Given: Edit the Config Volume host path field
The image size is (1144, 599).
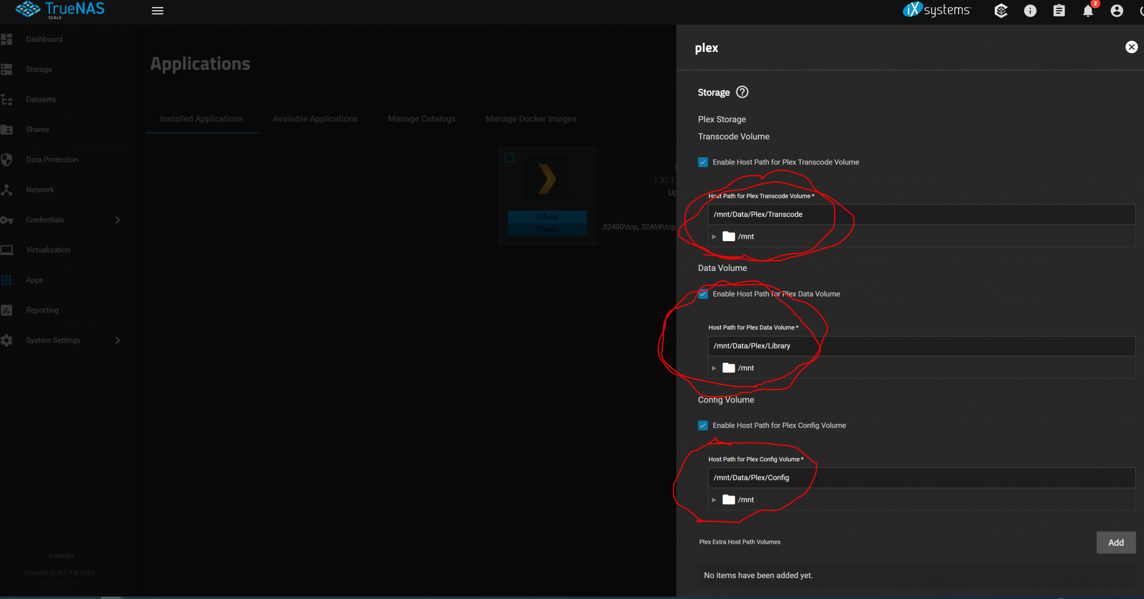Looking at the screenshot, I should pyautogui.click(x=921, y=478).
